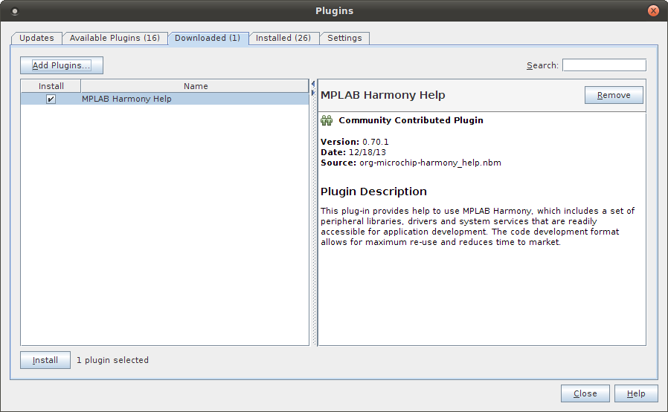Uncheck the MPLAB Harmony Help install checkbox
This screenshot has height=412, width=668.
coord(51,99)
